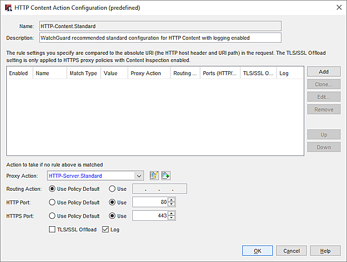Decrease the HTTPS port value
This screenshot has height=262, width=347.
point(172,218)
